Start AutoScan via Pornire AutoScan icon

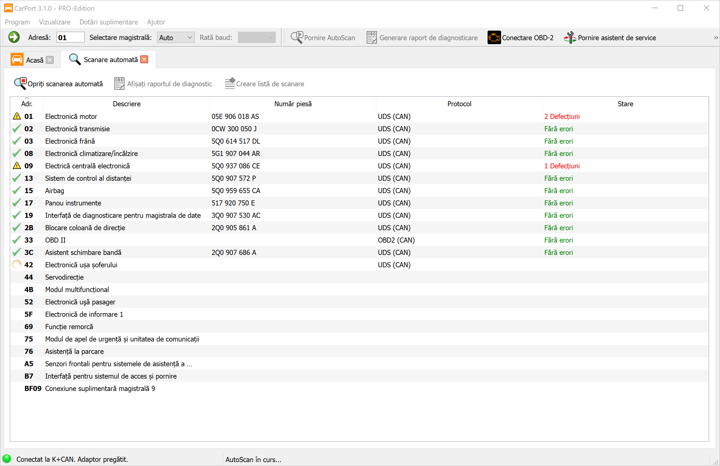point(296,38)
